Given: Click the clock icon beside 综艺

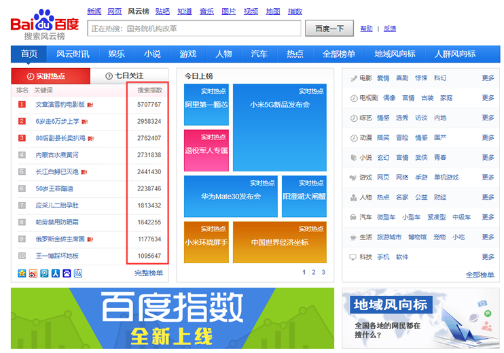Looking at the screenshot, I should 354,118.
